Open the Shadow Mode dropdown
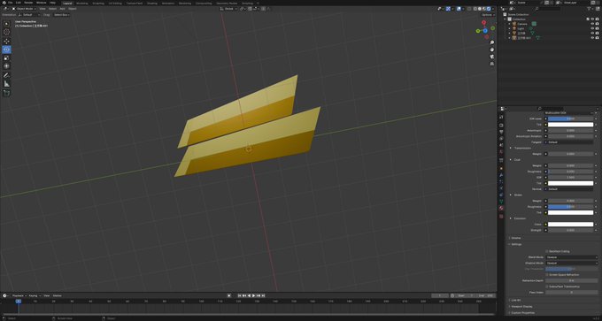 coord(572,264)
